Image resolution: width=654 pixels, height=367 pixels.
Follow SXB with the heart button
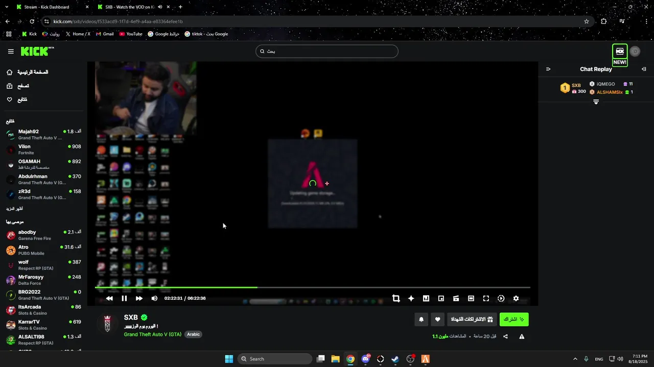click(438, 320)
